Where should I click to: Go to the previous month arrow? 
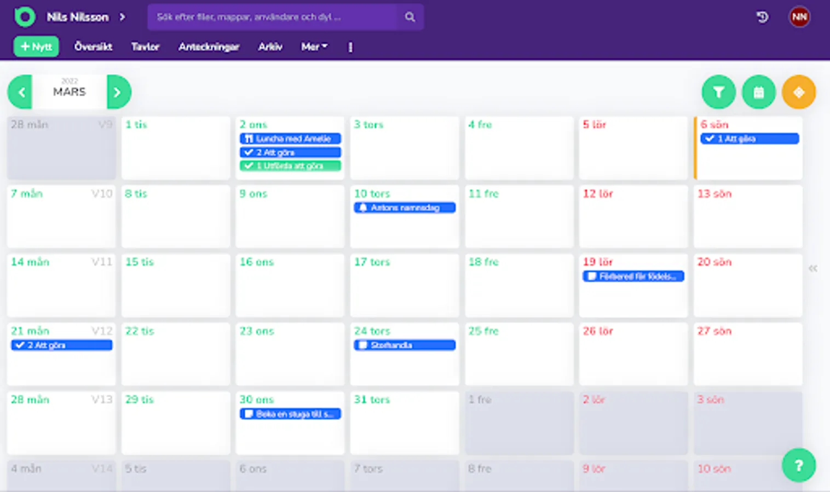pos(20,92)
